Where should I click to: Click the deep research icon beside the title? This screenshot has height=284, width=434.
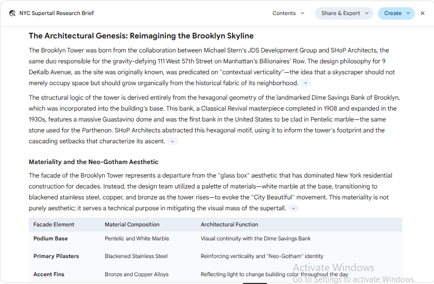pos(12,13)
